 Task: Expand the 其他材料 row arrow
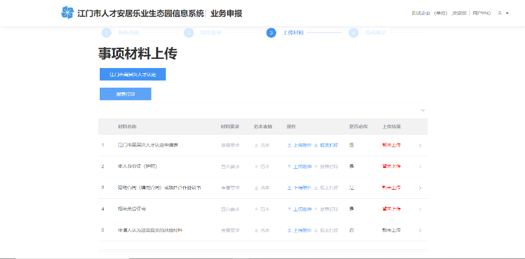(x=420, y=231)
